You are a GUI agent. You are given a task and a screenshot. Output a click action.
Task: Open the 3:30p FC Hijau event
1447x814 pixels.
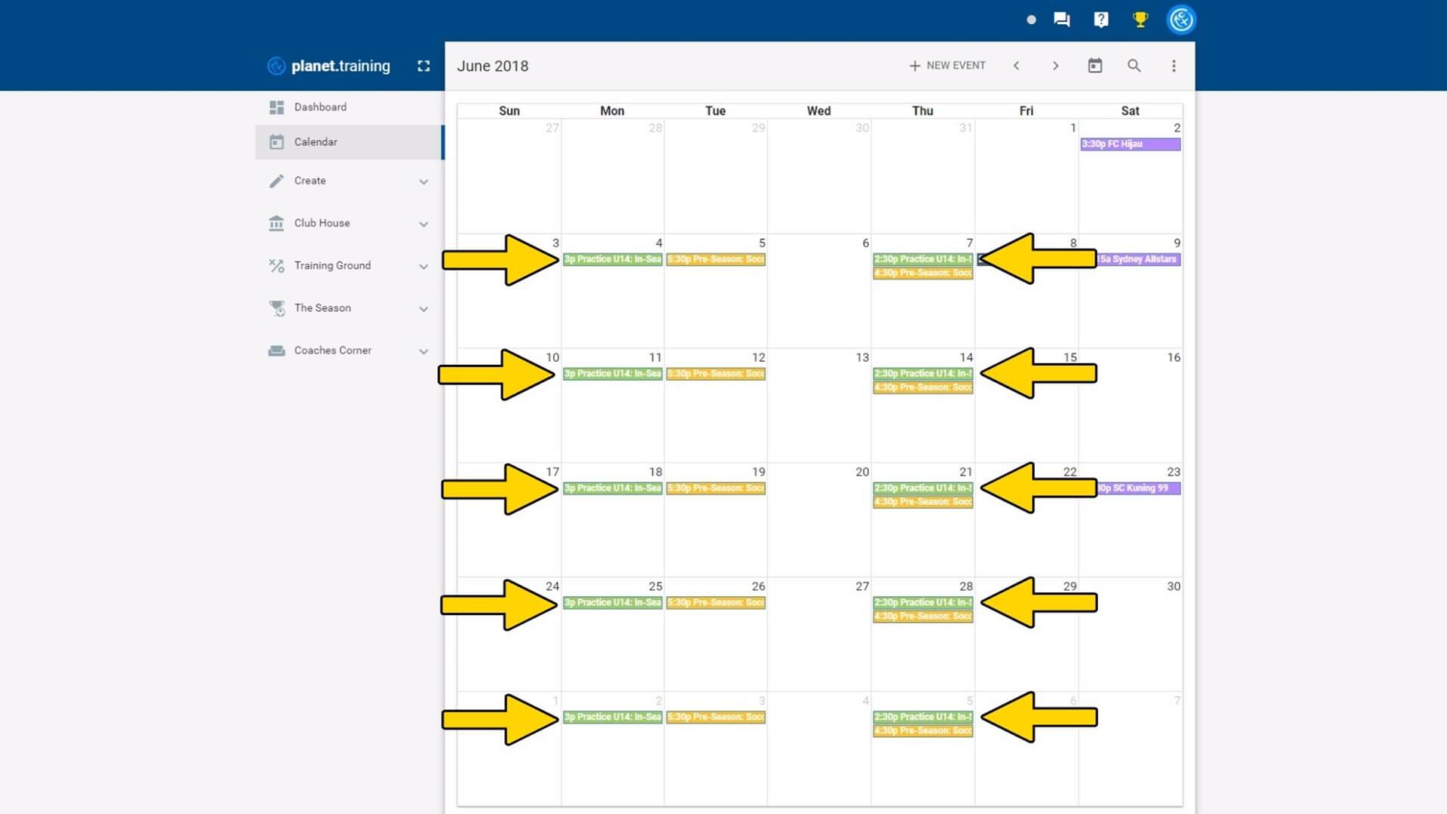pos(1130,144)
